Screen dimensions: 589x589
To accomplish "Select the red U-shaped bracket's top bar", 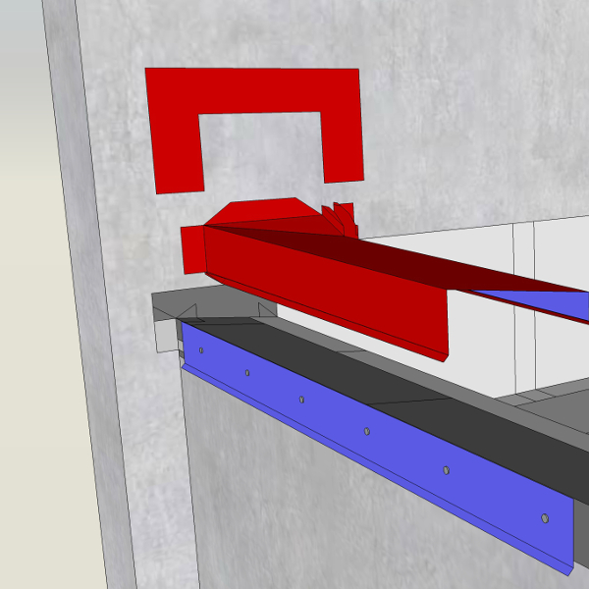I will (255, 90).
